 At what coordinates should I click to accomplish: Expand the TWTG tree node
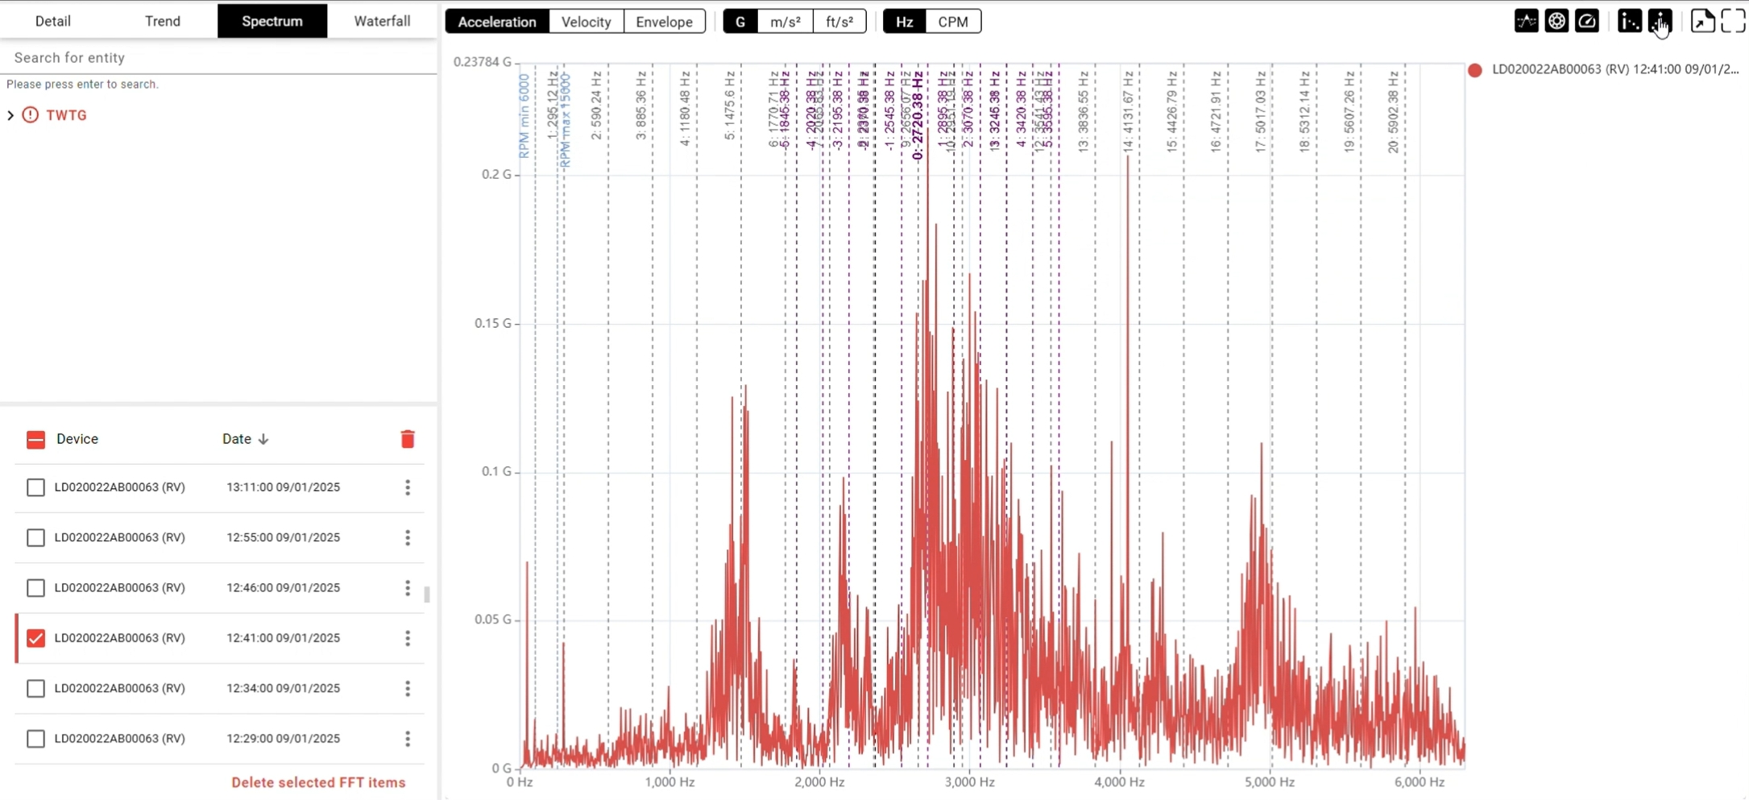(10, 115)
